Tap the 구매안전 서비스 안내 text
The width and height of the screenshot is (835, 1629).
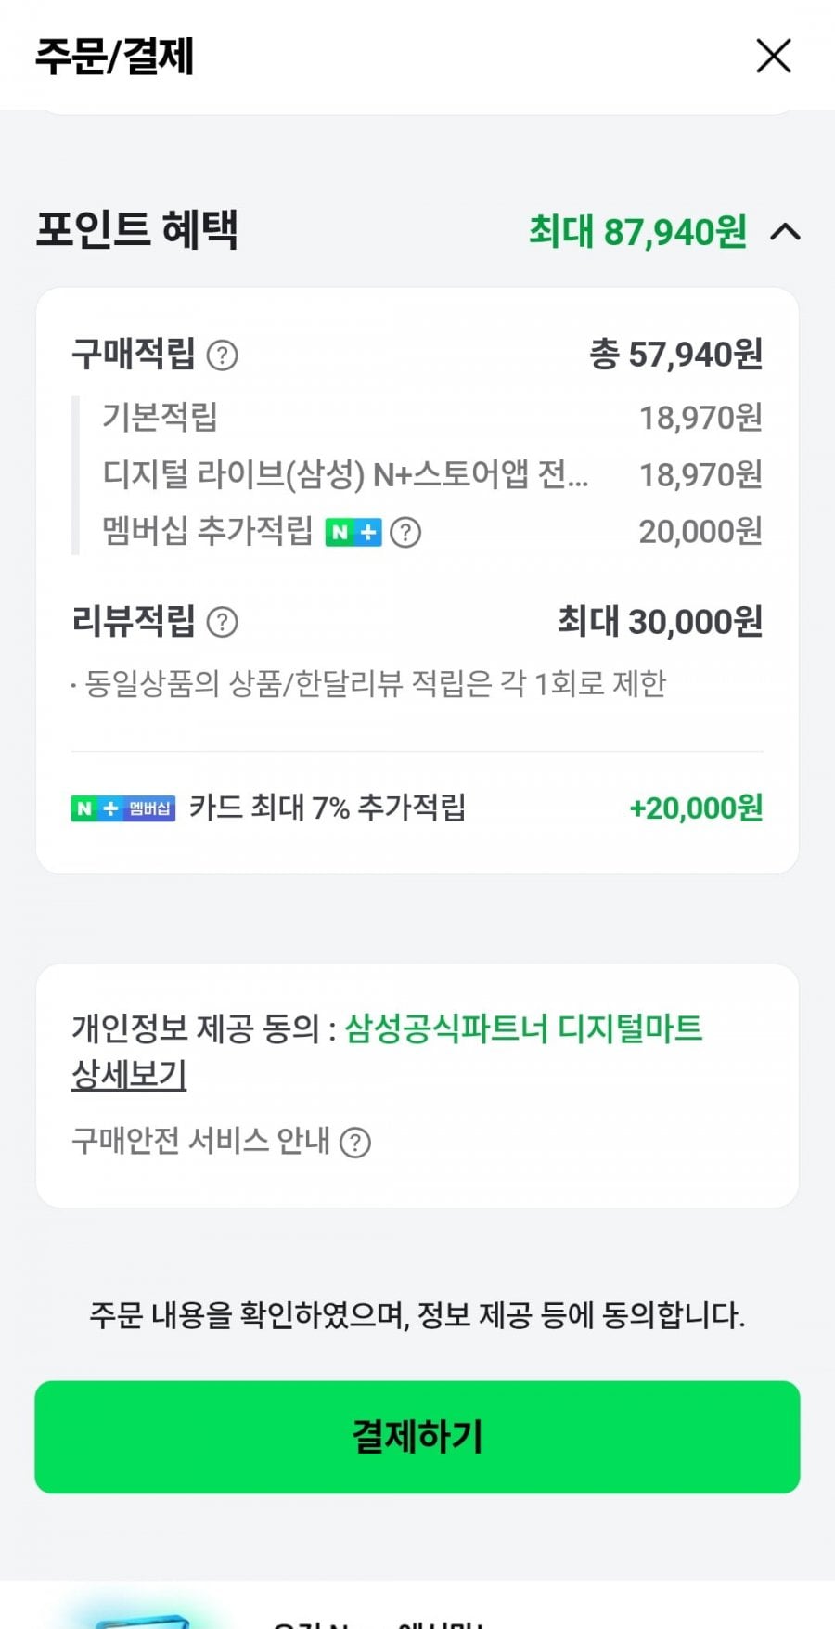(x=200, y=1141)
